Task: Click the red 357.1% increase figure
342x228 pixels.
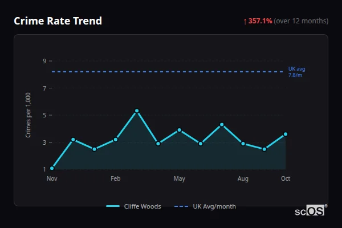Action: tap(260, 21)
